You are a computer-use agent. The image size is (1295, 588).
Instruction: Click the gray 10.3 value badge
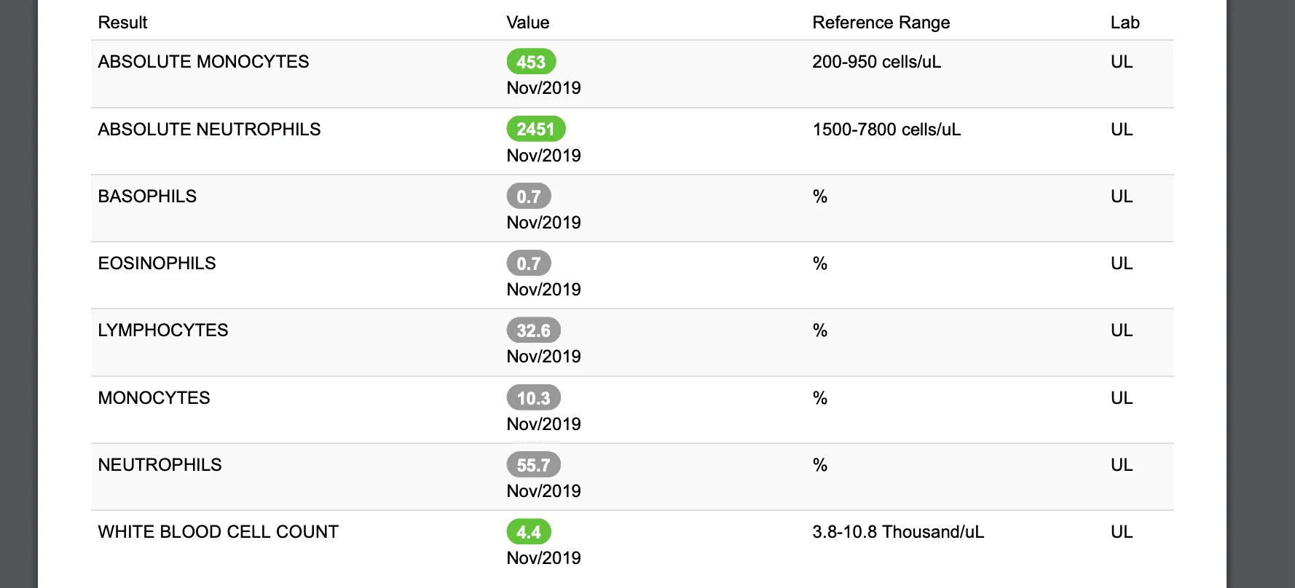pyautogui.click(x=534, y=397)
